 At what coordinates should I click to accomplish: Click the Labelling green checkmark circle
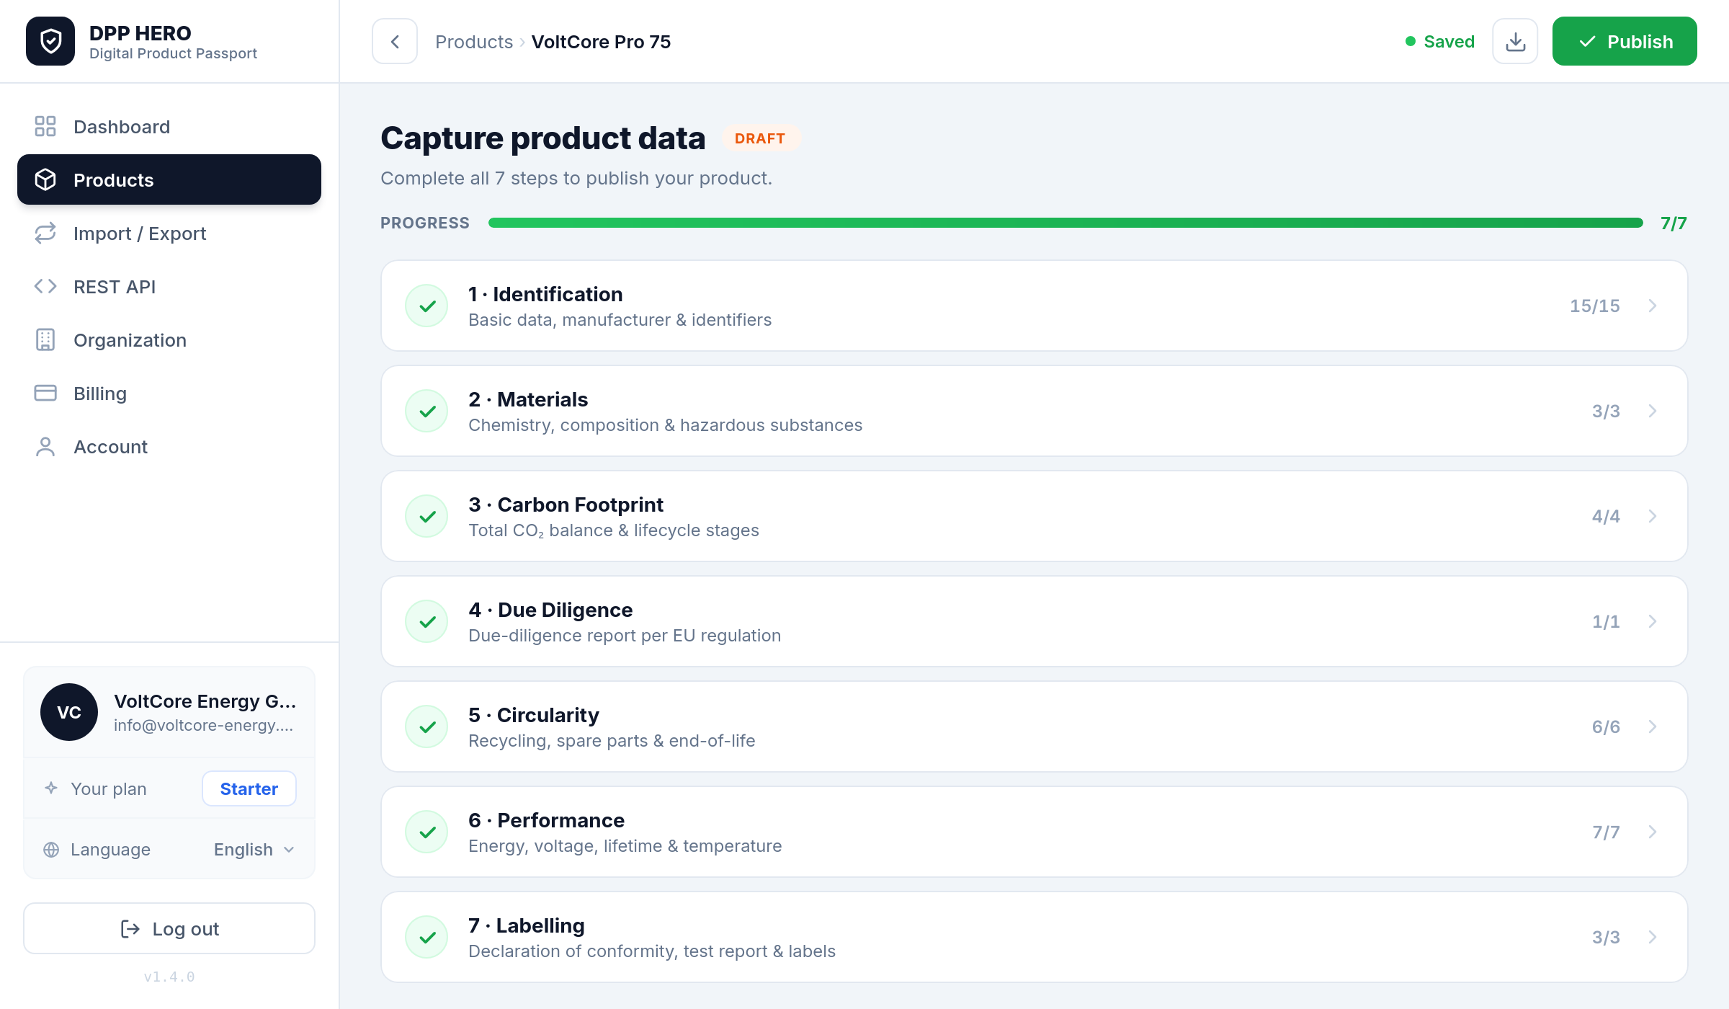427,937
